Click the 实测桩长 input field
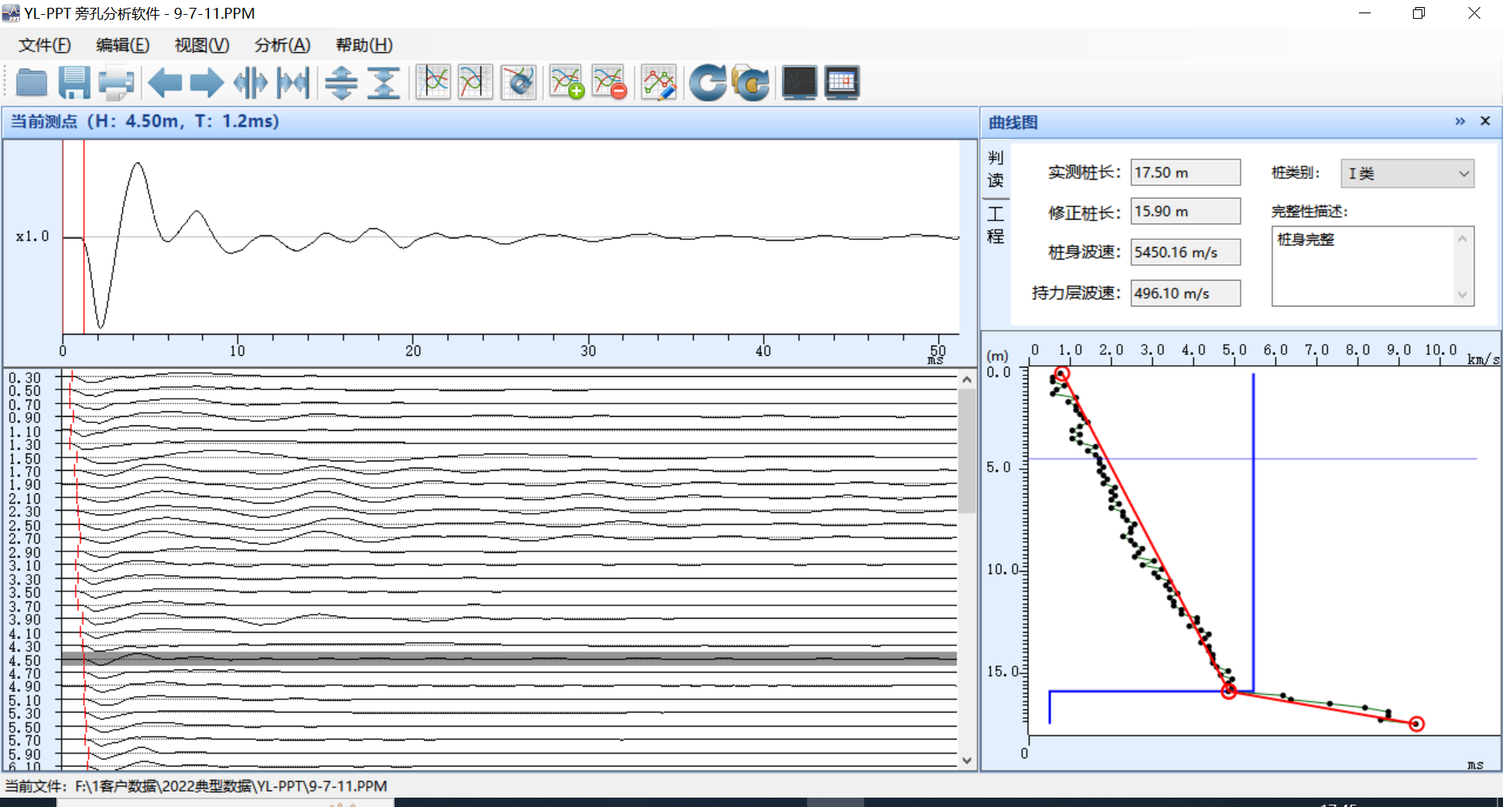1503x807 pixels. coord(1184,173)
